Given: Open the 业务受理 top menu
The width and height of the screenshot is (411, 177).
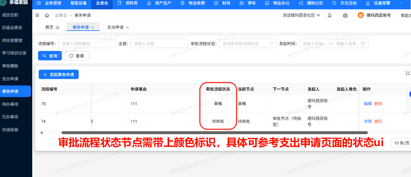Looking at the screenshot, I should [x=49, y=3].
